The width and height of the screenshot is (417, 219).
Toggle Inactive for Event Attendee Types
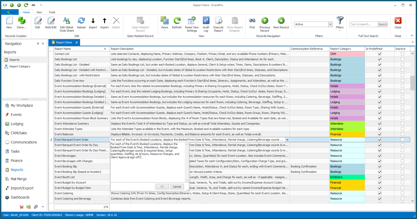pos(402,129)
